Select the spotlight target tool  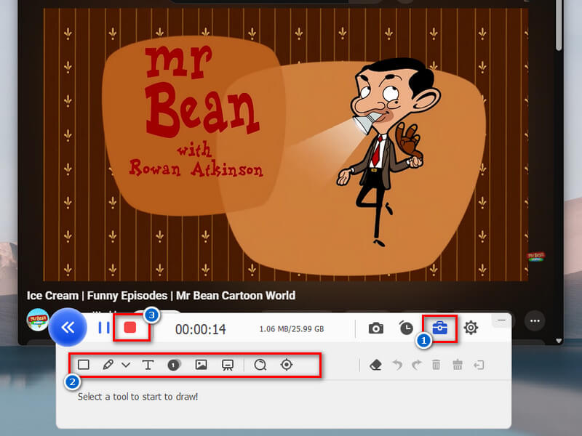pos(287,365)
